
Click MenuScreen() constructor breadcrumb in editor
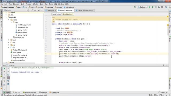tap(68, 14)
